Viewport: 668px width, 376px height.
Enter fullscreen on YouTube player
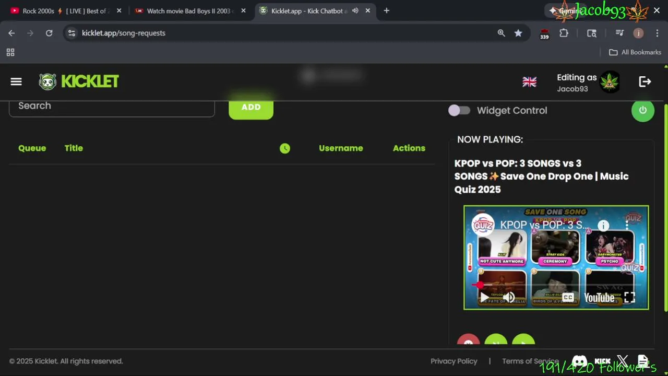tap(629, 298)
